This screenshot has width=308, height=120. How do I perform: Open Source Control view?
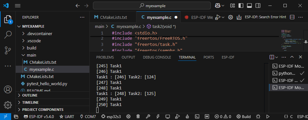coord(8,50)
